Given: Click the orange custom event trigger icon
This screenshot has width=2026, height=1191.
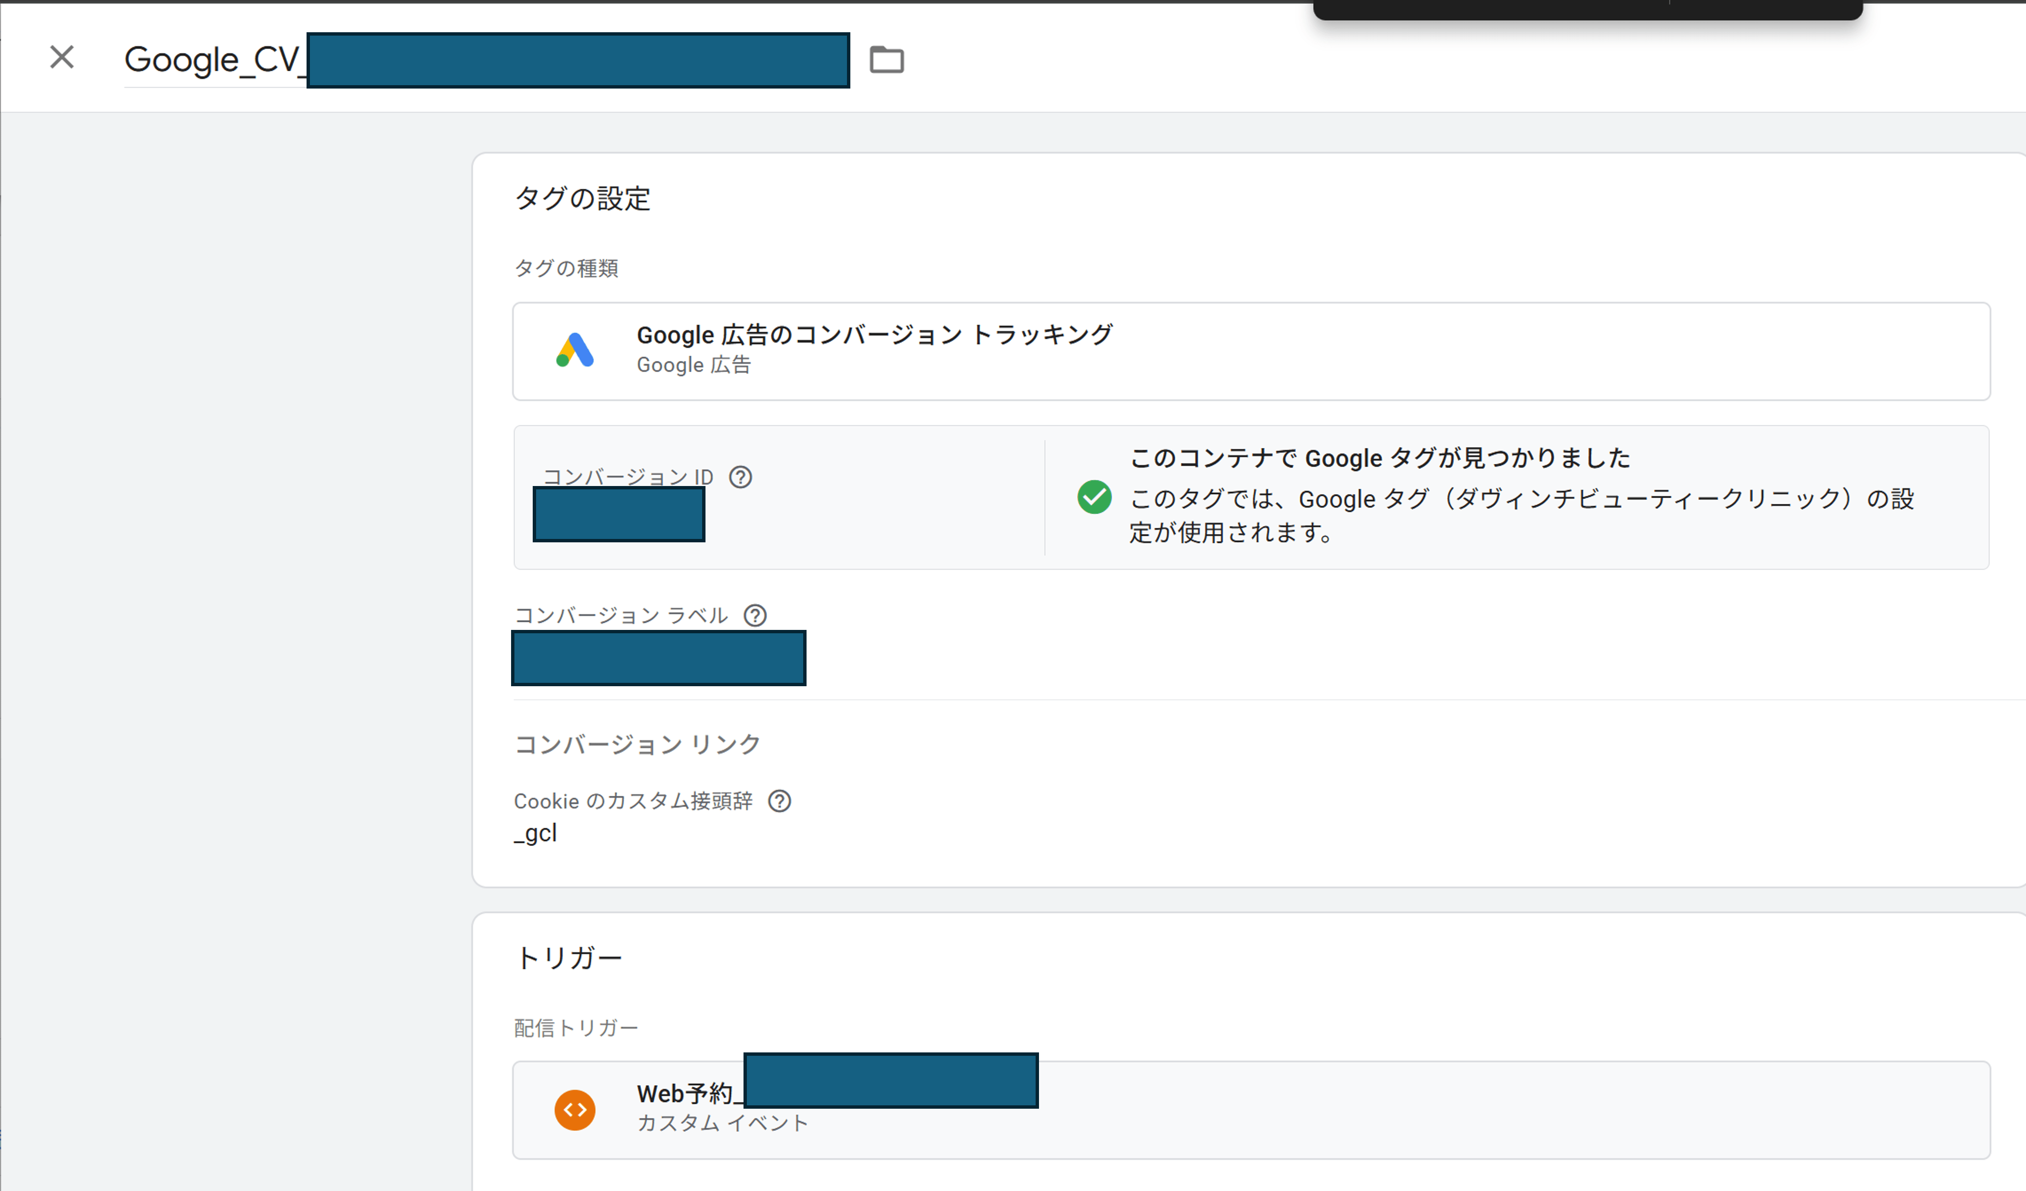Looking at the screenshot, I should [575, 1111].
